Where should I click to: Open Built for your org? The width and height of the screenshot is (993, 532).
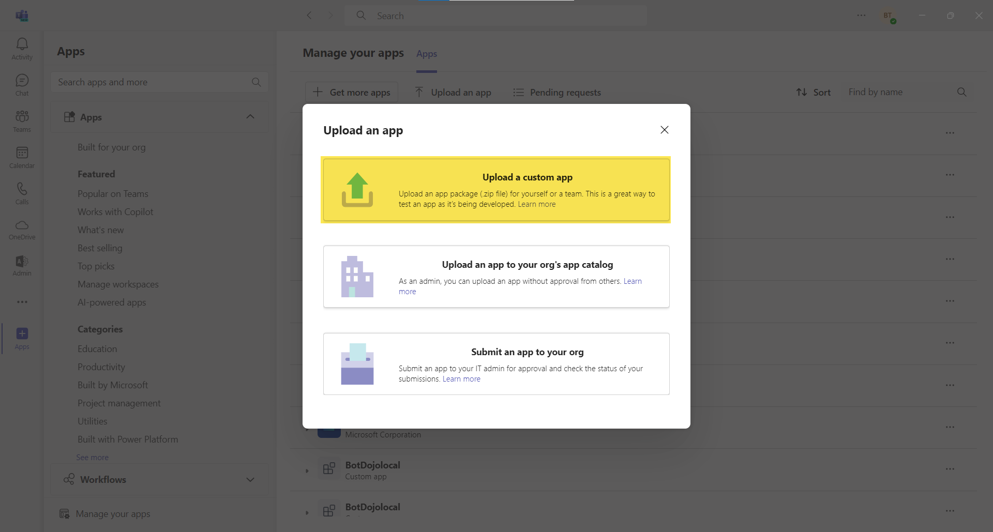pos(112,147)
